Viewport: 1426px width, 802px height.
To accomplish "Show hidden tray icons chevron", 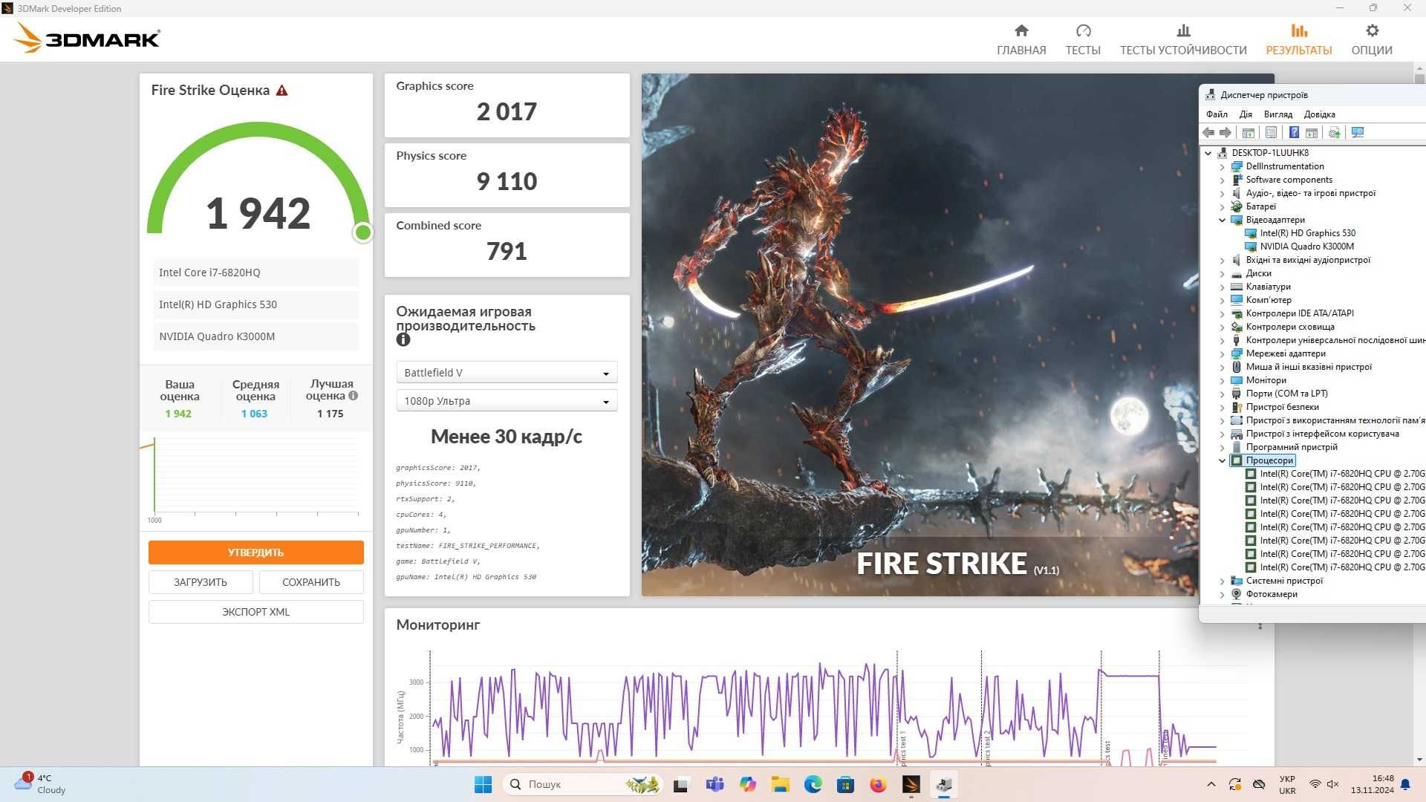I will pyautogui.click(x=1211, y=784).
